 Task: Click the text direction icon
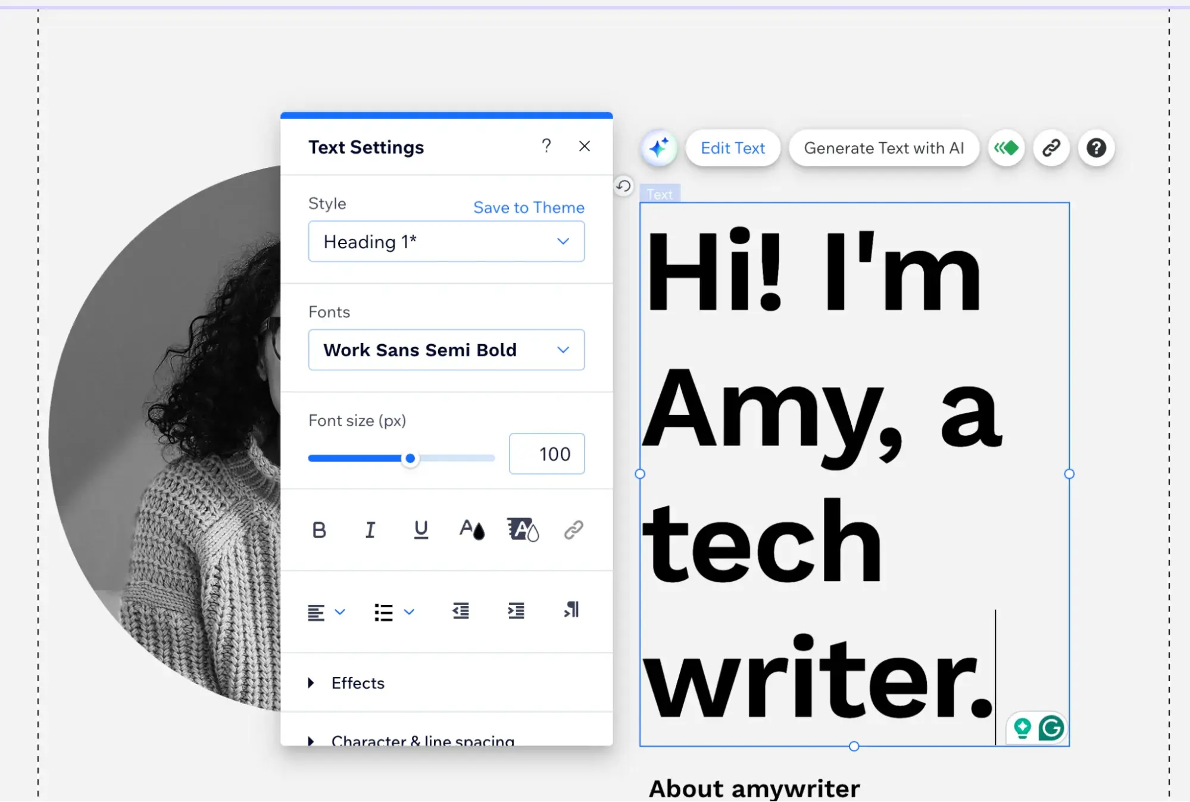coord(571,610)
